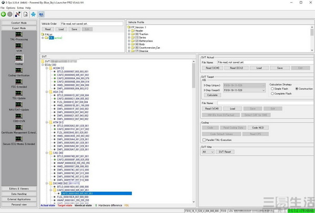Open the Options menu
Image resolution: width=315 pixels, height=213 pixels.
[x=10, y=8]
